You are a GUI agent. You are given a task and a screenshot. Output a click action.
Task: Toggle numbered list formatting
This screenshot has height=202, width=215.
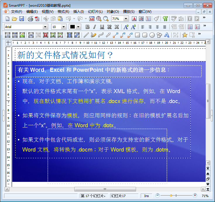[x=197, y=27]
